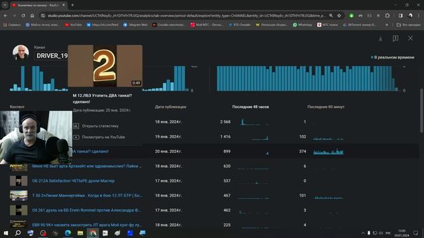The width and height of the screenshot is (424, 238).
Task: Select the 1 416 views value
Action: (x=225, y=137)
